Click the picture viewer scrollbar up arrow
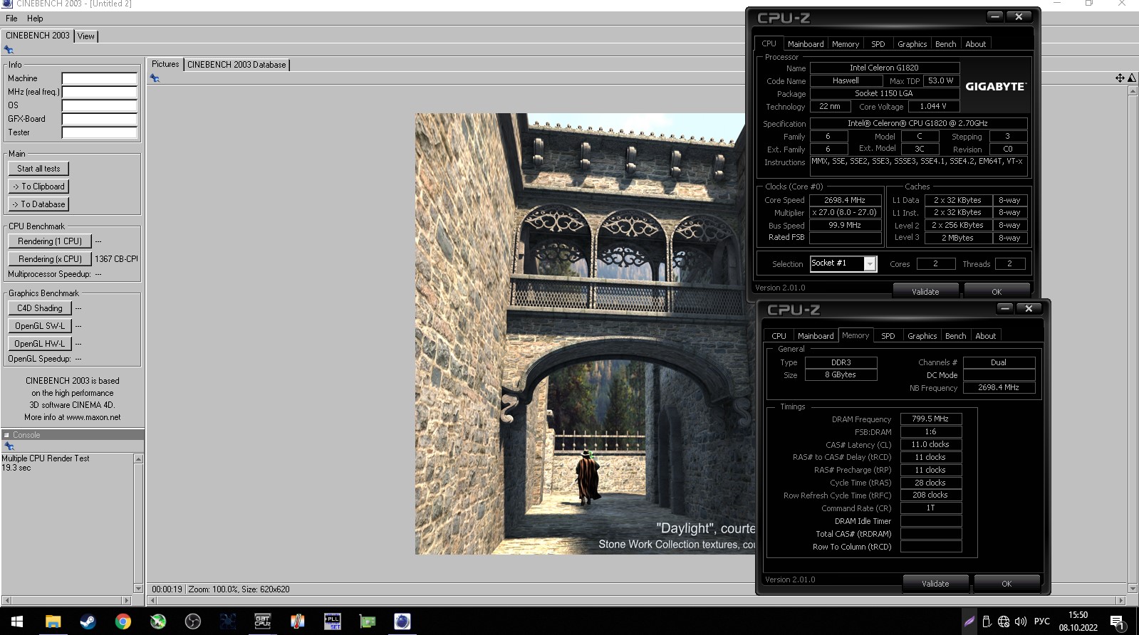Viewport: 1139px width, 635px height. pyautogui.click(x=1133, y=91)
